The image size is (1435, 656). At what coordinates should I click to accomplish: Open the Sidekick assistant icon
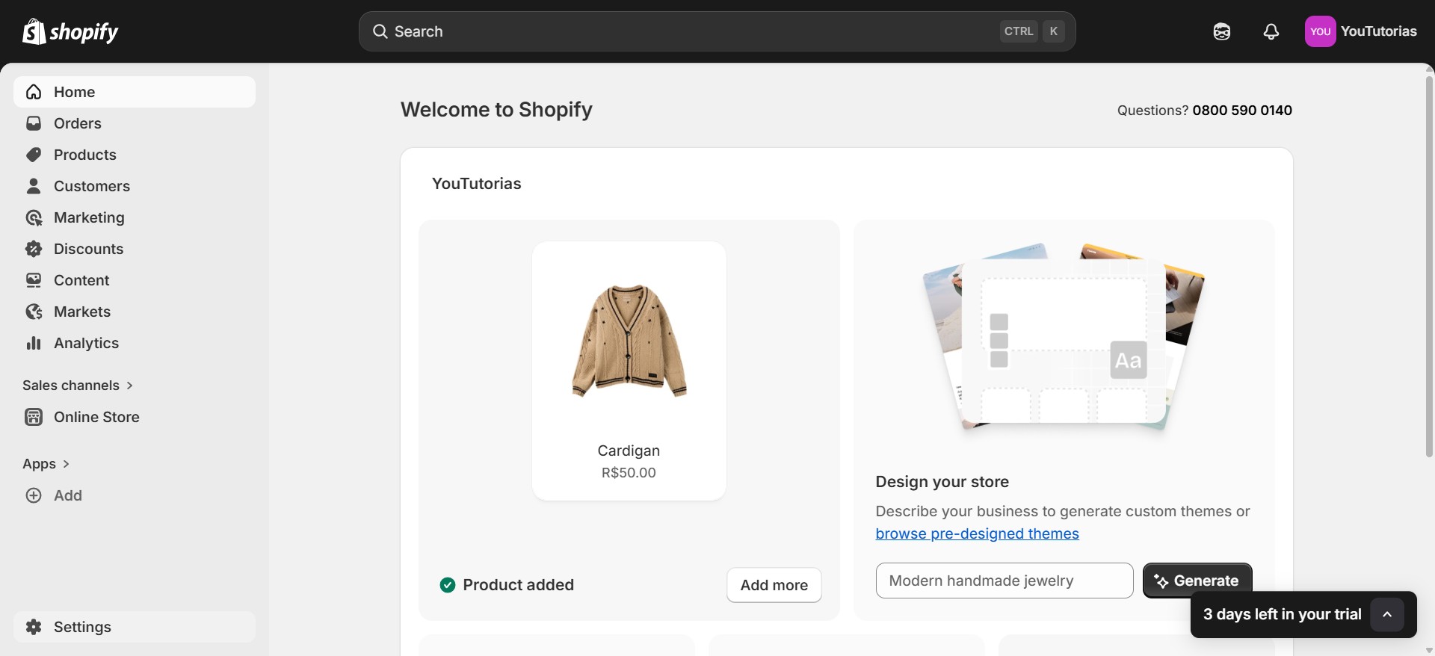1222,31
